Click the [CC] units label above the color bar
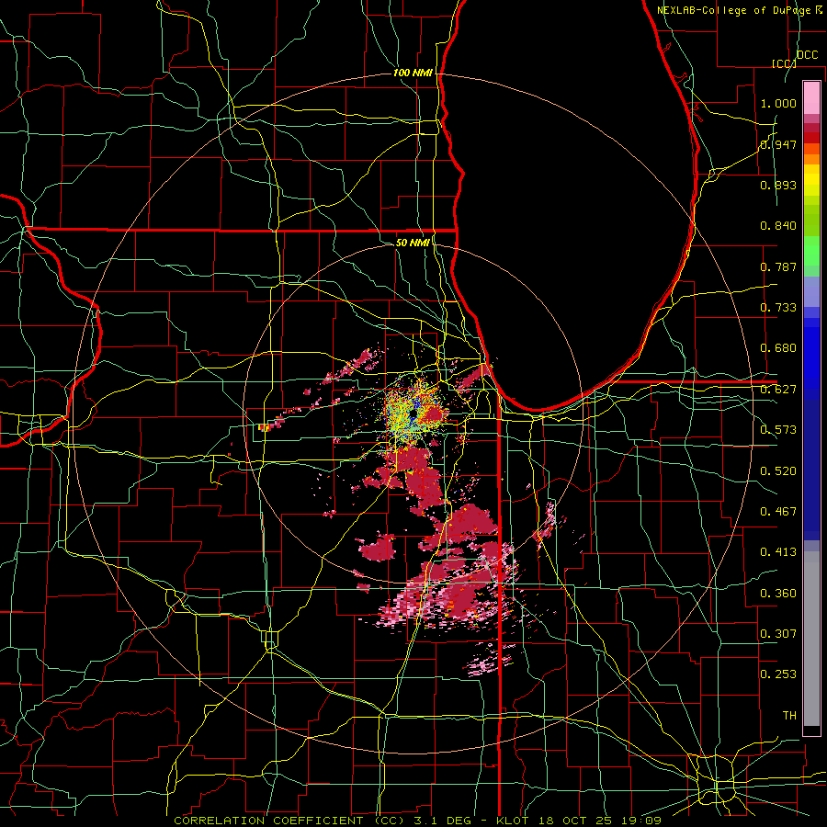Image resolution: width=827 pixels, height=827 pixels. (784, 63)
